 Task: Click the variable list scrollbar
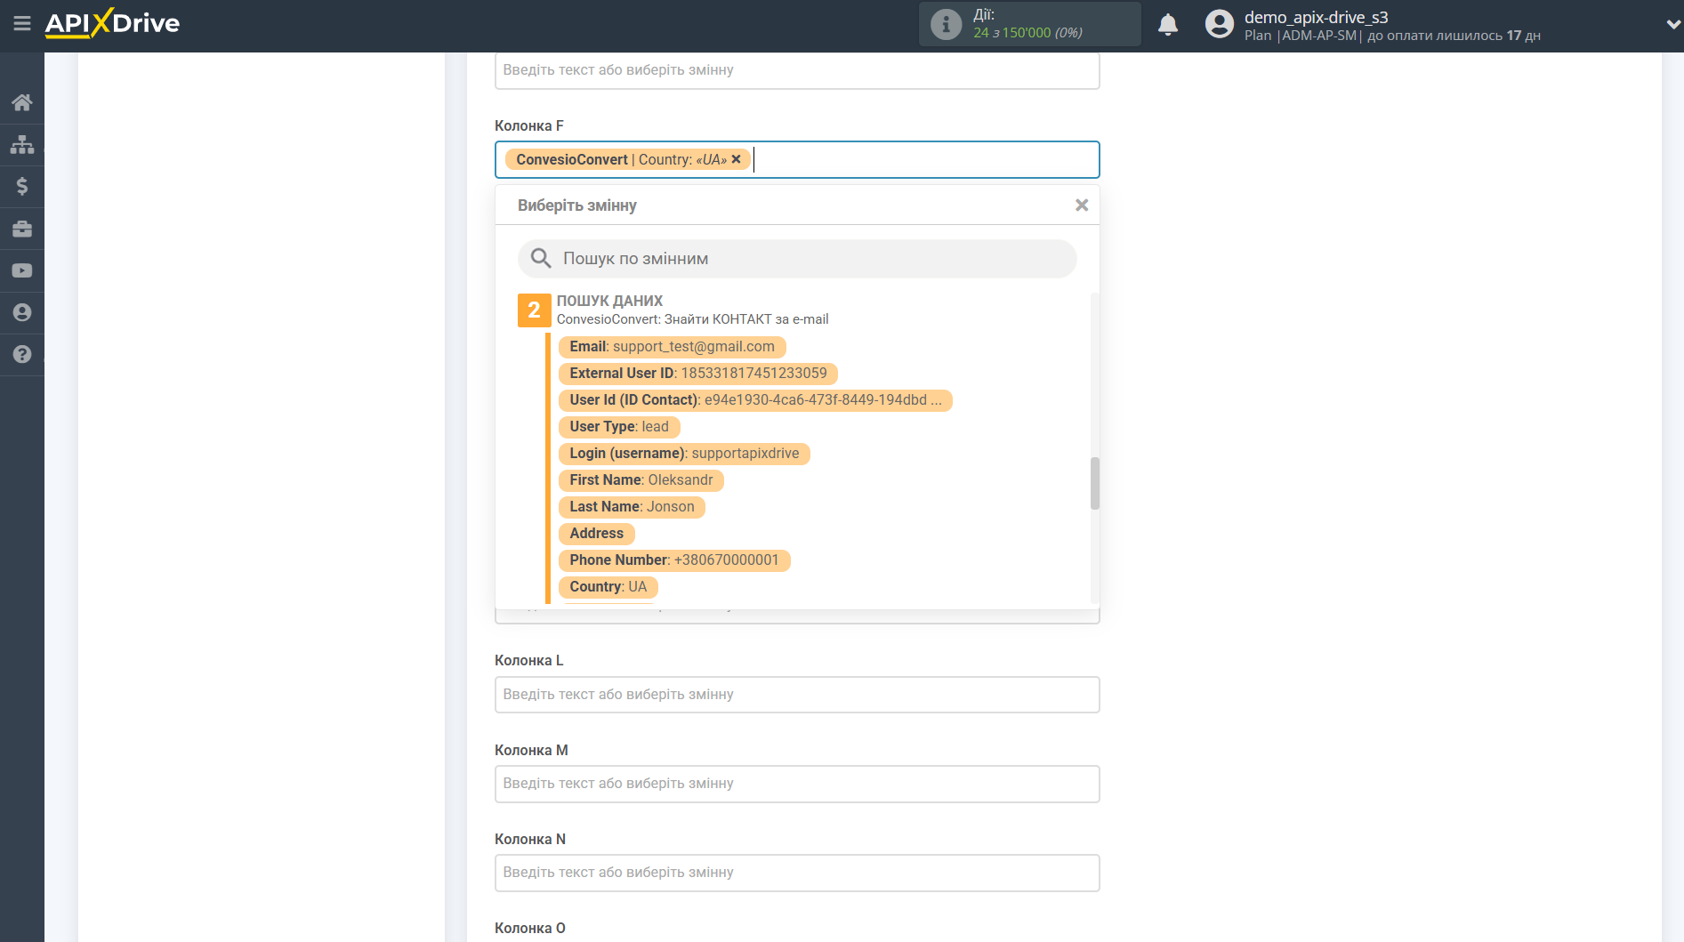[x=1094, y=483]
